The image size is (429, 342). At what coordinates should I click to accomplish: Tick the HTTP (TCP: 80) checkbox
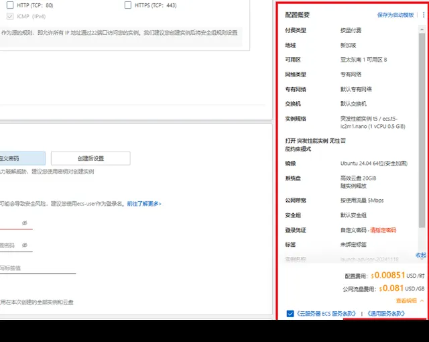pyautogui.click(x=10, y=5)
